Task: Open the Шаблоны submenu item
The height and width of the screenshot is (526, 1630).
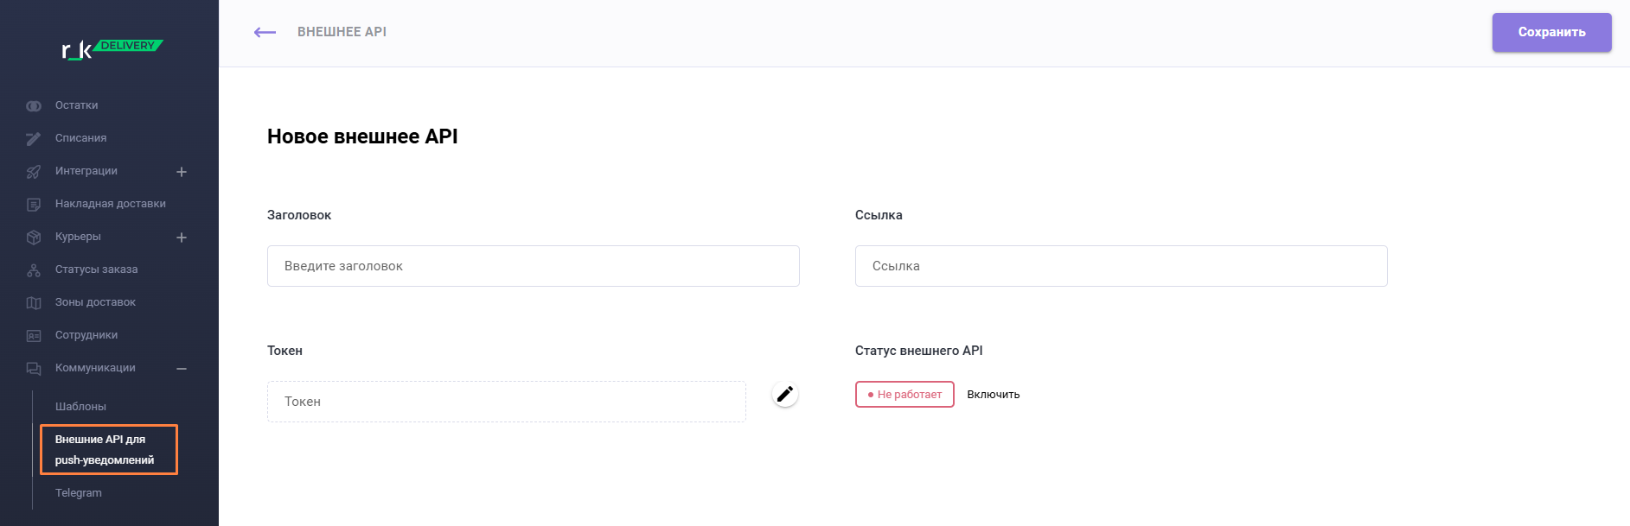Action: 80,407
